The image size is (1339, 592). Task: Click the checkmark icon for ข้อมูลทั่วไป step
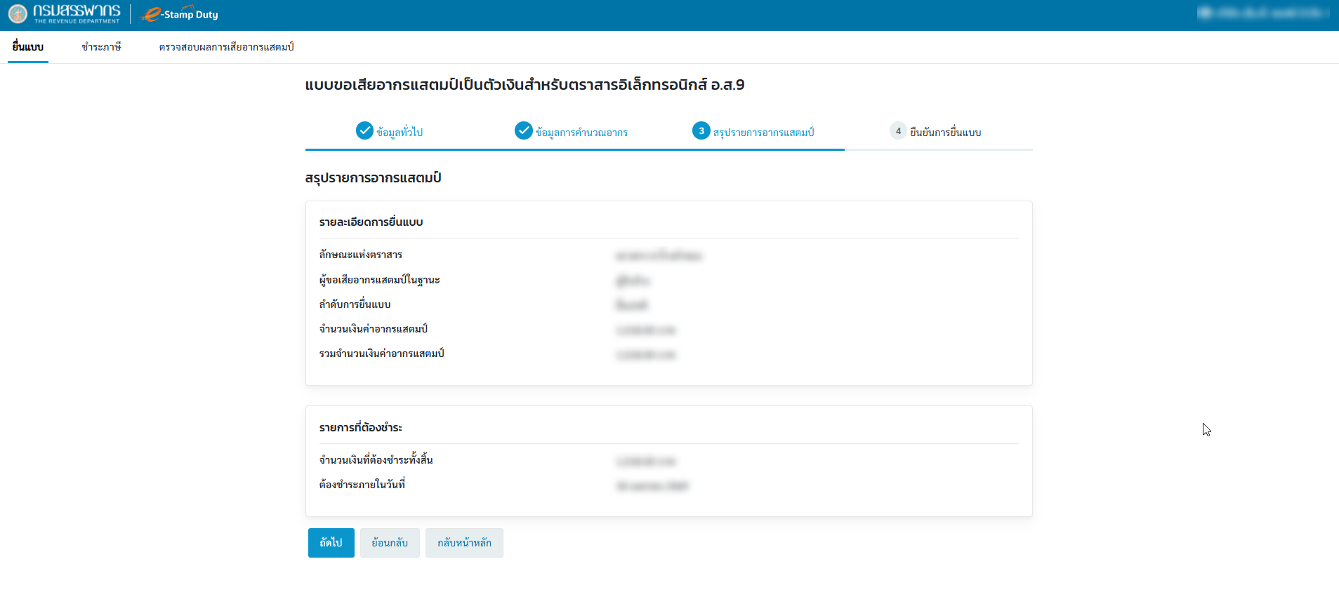coord(364,131)
